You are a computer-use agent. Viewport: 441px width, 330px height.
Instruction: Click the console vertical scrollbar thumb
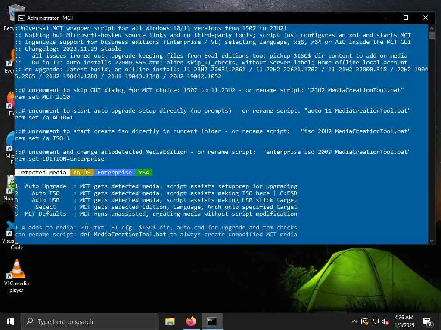tap(432, 35)
